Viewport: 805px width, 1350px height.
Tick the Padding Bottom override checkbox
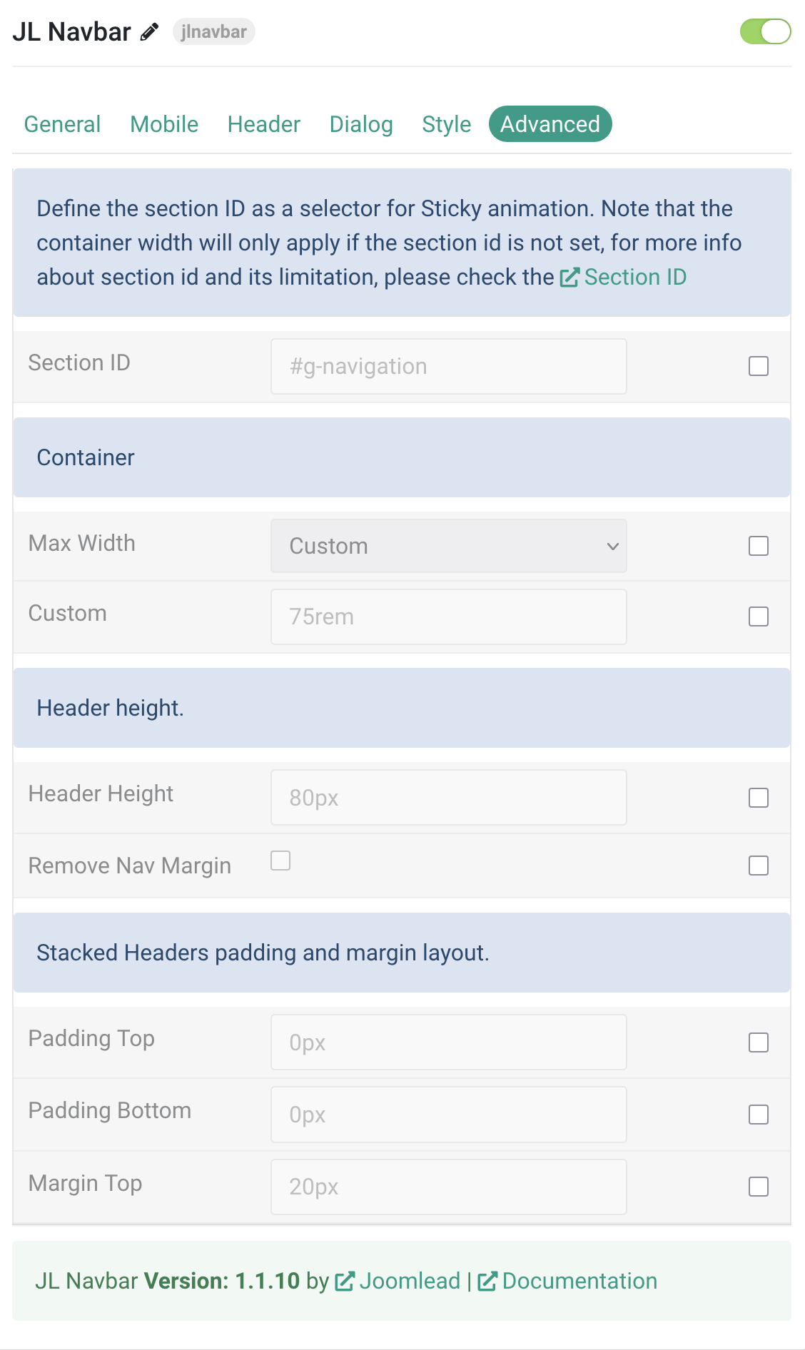point(759,1115)
